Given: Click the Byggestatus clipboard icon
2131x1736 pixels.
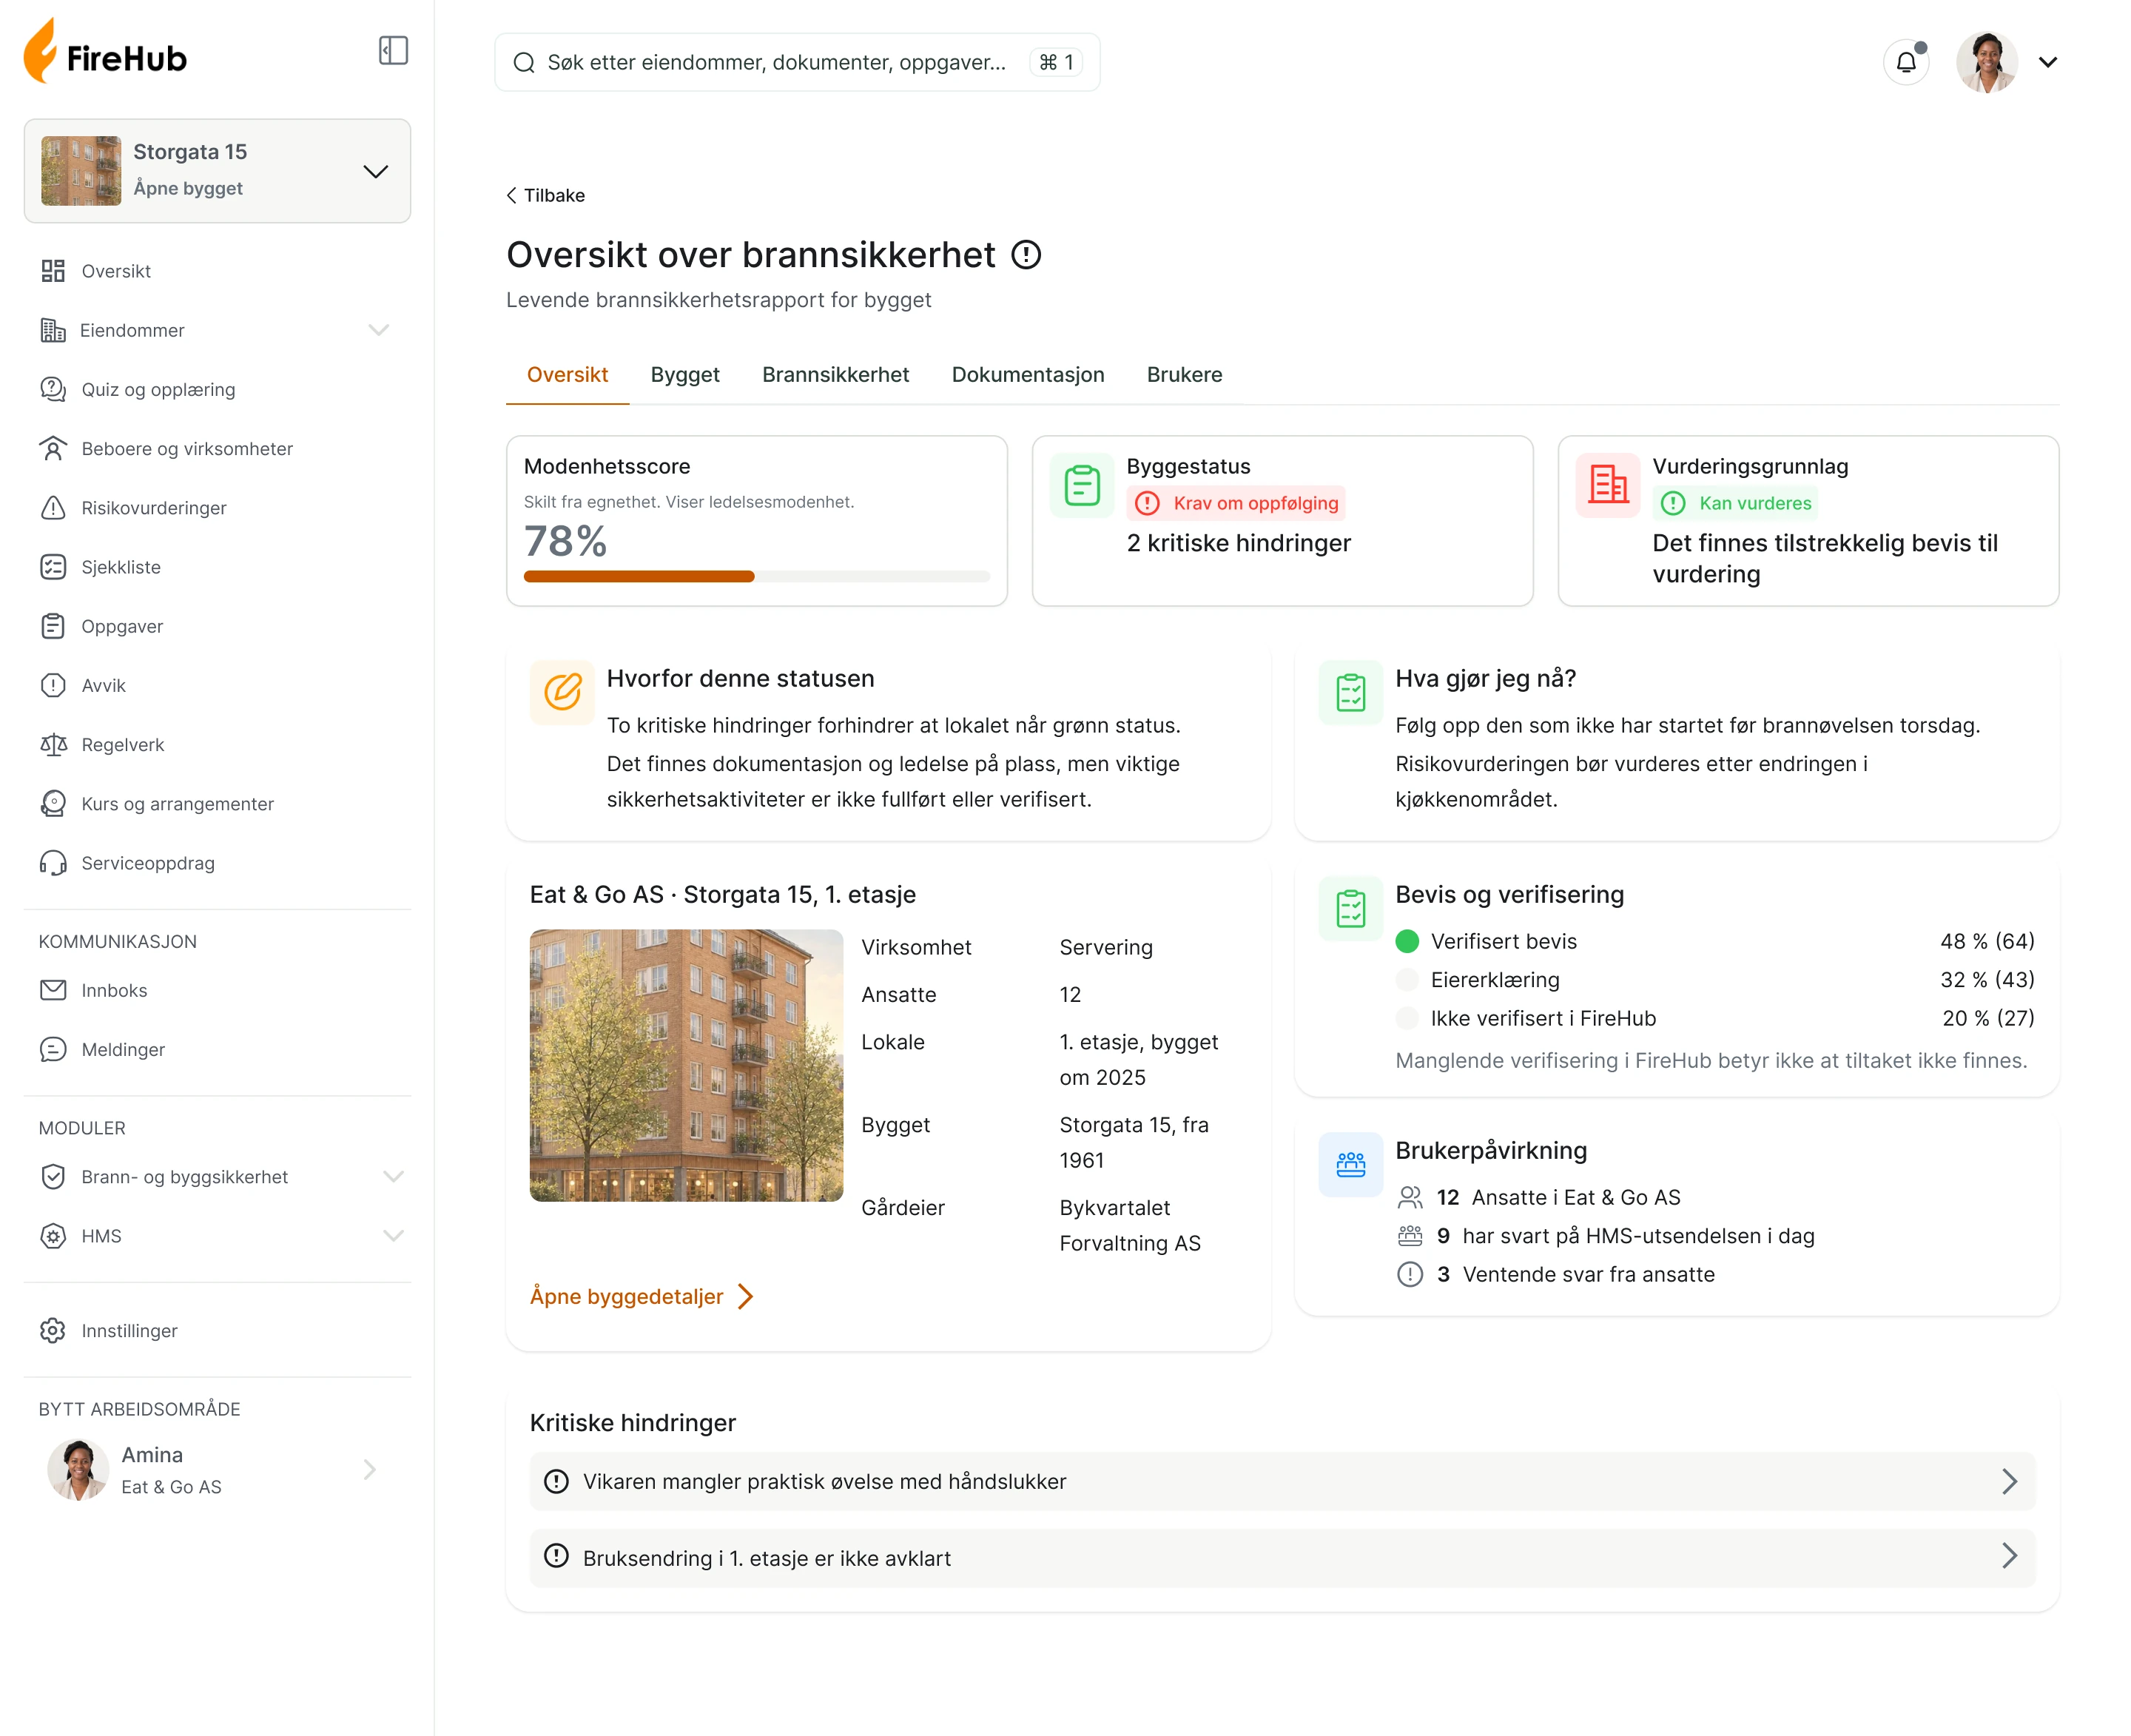Looking at the screenshot, I should [x=1082, y=486].
